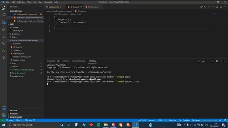The height and width of the screenshot is (128, 228).
Task: Expand the Vendor folder
Action: pyautogui.click(x=11, y=66)
